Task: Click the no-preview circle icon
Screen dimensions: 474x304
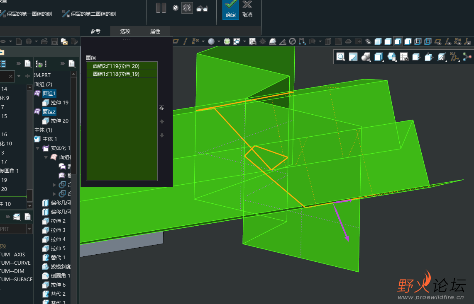Action: (x=175, y=8)
